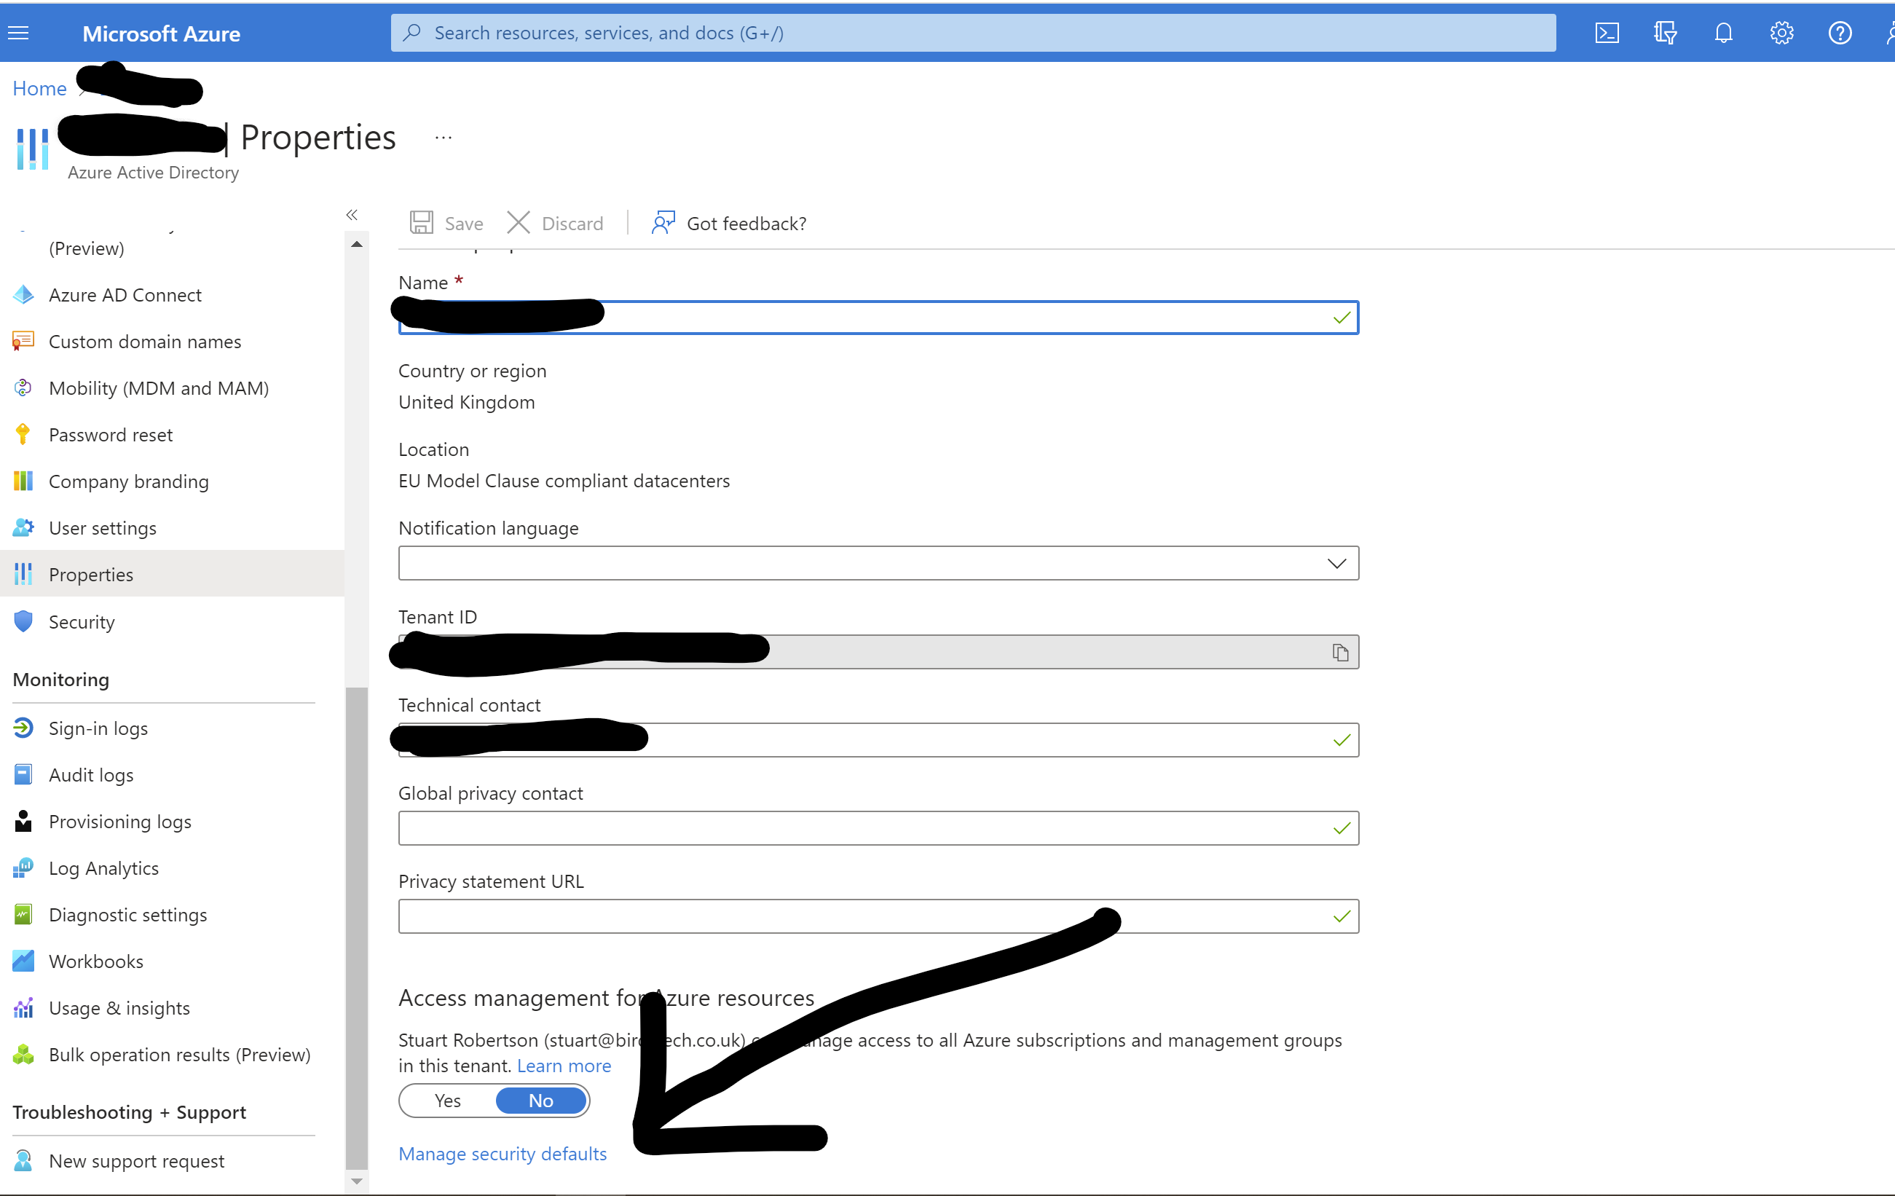The height and width of the screenshot is (1196, 1895).
Task: Open Company branding menu item
Action: [128, 481]
